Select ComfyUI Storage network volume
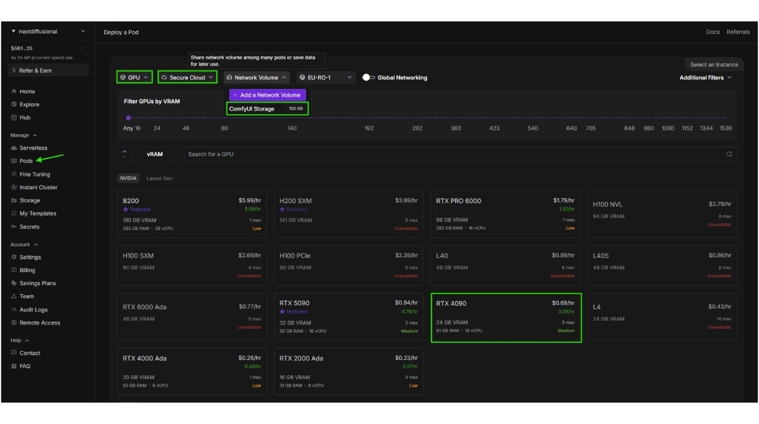Image resolution: width=759 pixels, height=424 pixels. coord(268,109)
